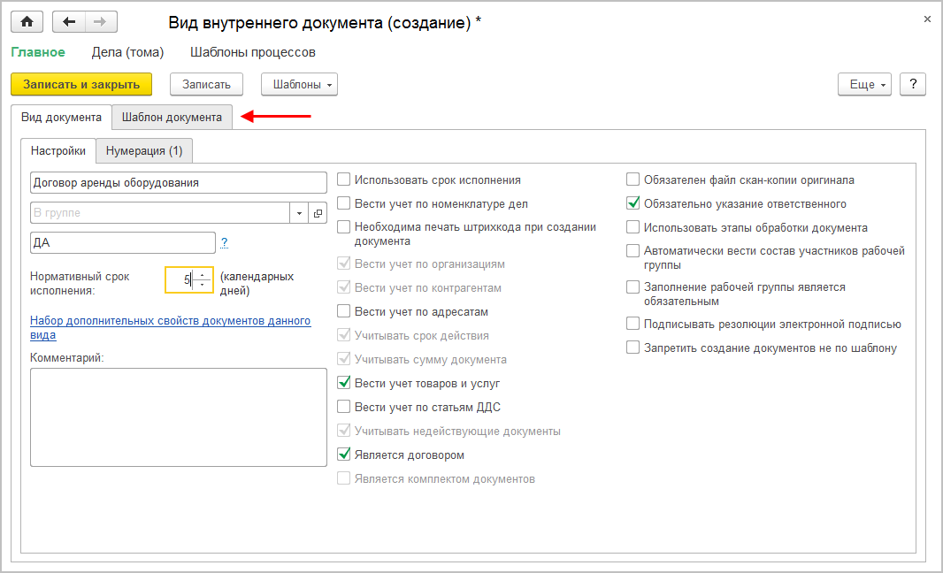The image size is (943, 573).
Task: Uncheck 'Является договором' option
Action: (344, 455)
